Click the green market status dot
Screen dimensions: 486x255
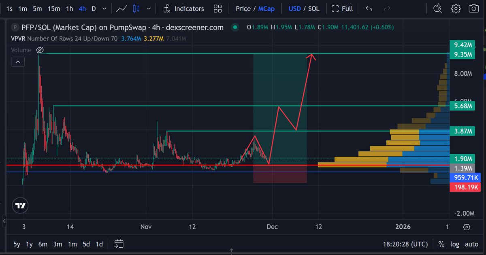[234, 28]
